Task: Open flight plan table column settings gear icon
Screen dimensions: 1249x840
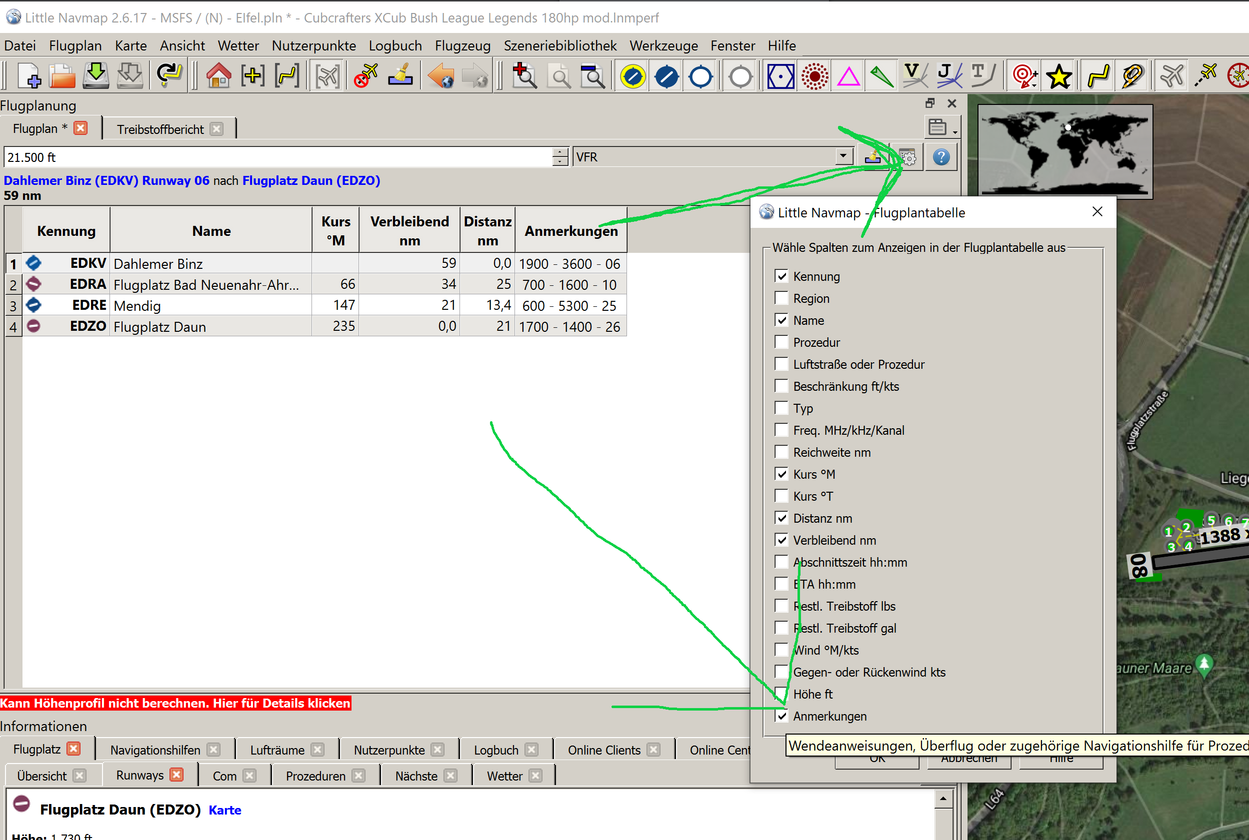Action: (907, 157)
